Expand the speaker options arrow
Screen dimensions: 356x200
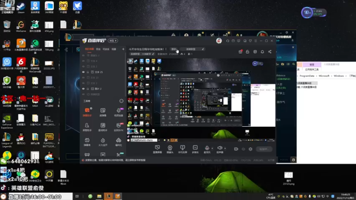225,148
